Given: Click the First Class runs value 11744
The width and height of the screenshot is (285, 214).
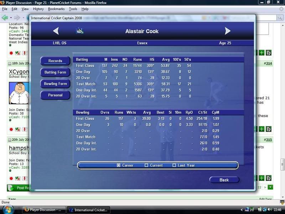Looking at the screenshot, I should point(137,66).
